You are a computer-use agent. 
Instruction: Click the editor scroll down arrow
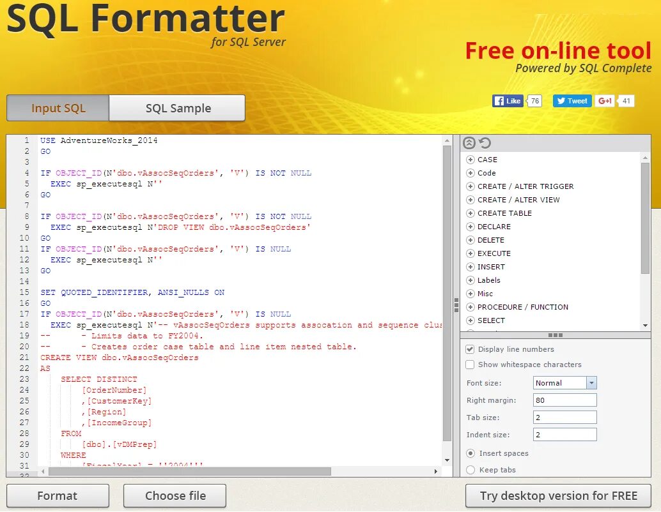(447, 460)
